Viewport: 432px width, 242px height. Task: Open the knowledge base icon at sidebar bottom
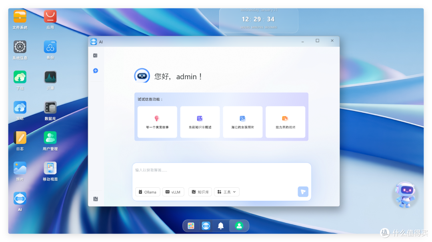[96, 199]
